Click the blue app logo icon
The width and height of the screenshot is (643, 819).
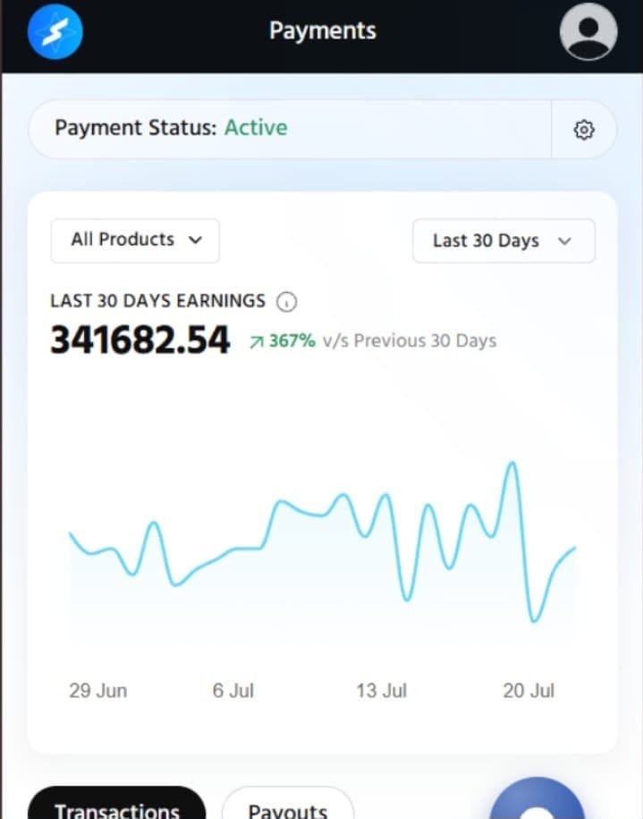pyautogui.click(x=55, y=32)
